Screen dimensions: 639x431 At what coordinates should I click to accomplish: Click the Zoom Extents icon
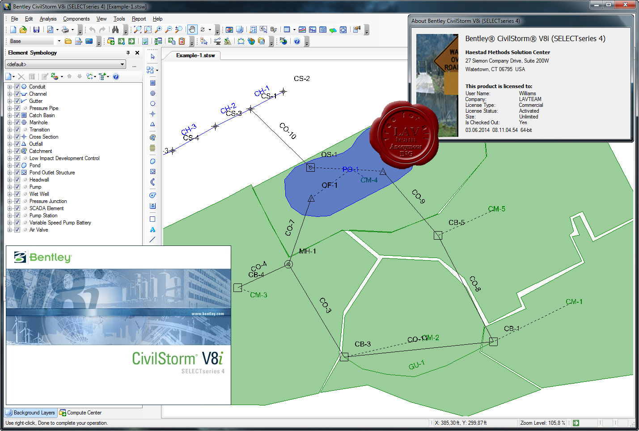[x=138, y=30]
